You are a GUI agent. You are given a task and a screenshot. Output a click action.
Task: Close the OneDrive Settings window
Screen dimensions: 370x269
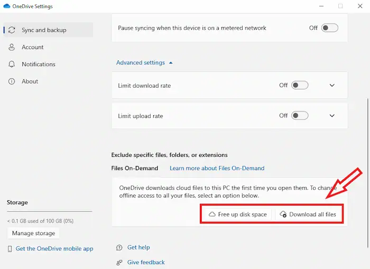[360, 6]
